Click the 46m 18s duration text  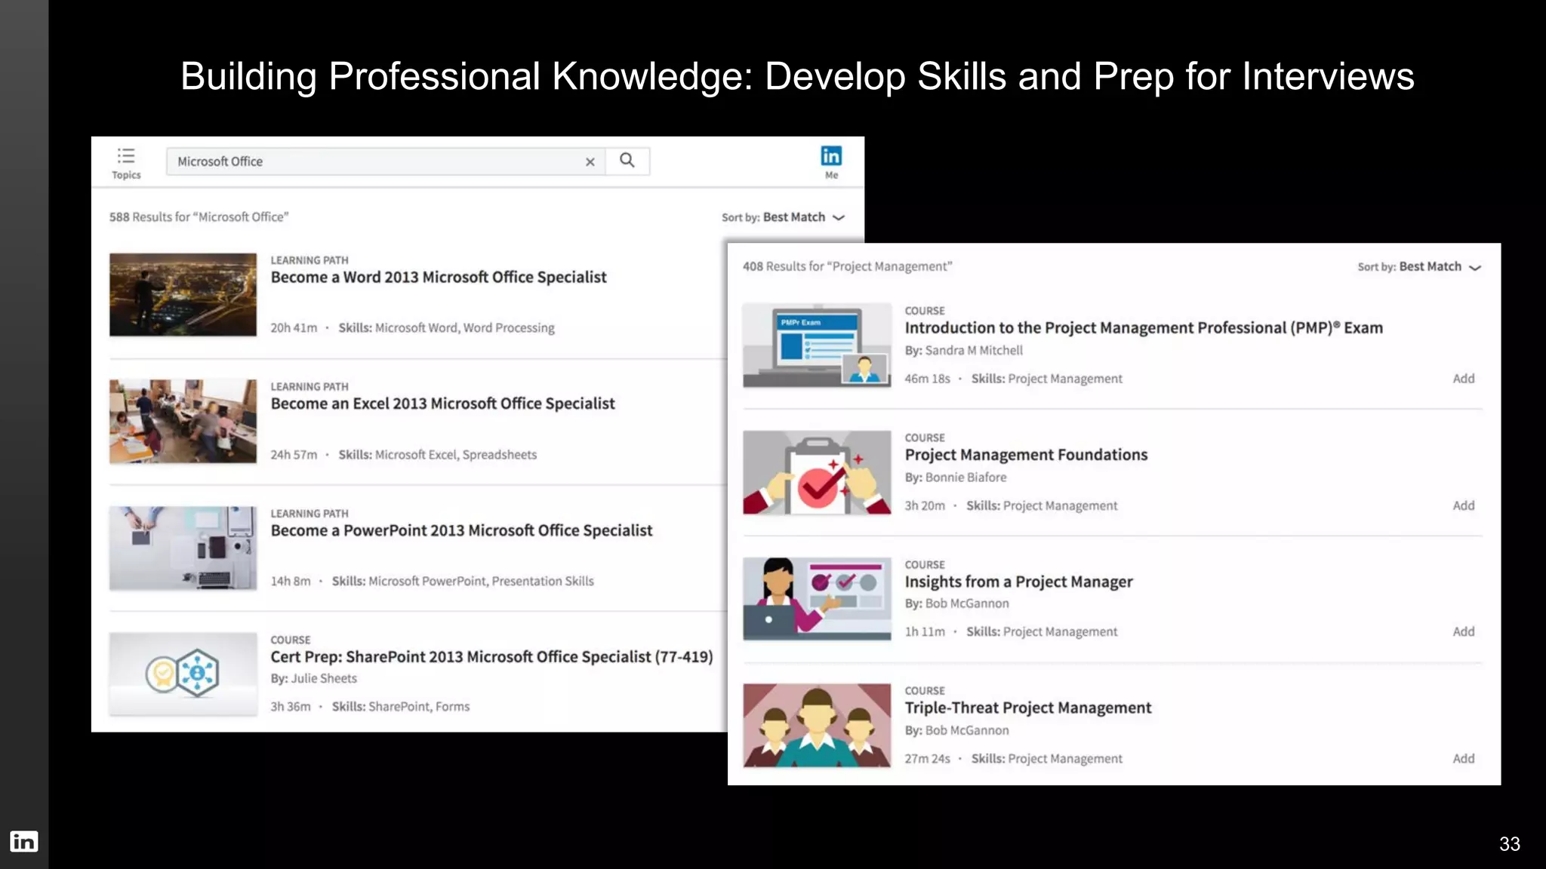(x=927, y=379)
